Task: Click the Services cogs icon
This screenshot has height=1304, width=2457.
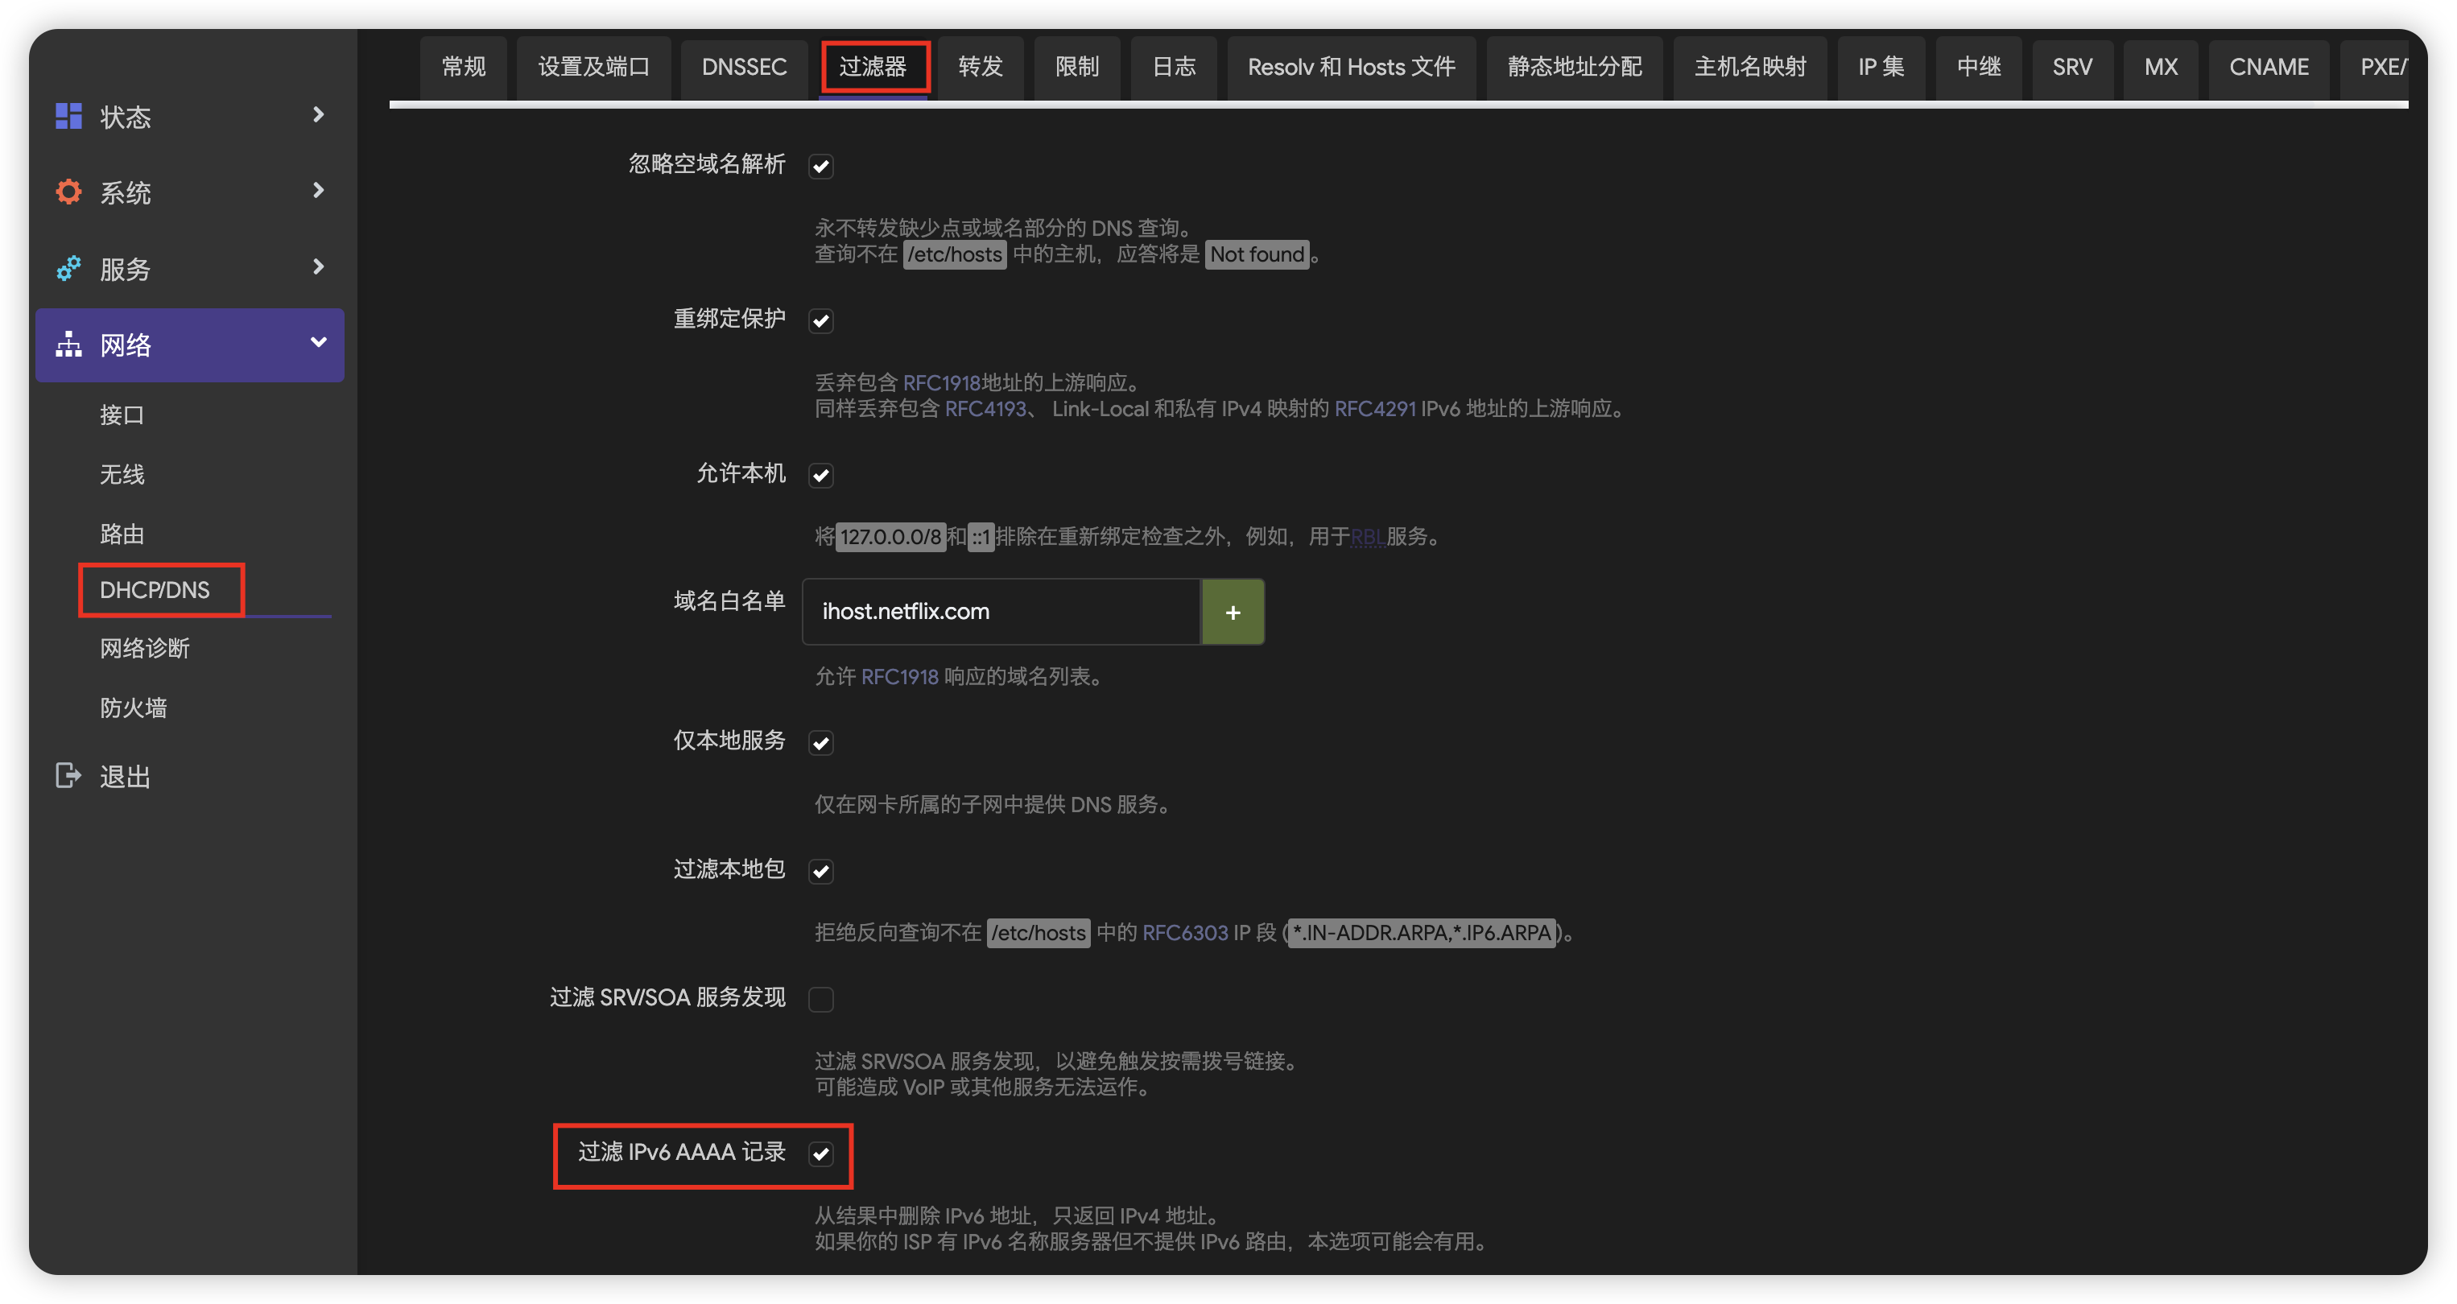Action: pos(68,268)
